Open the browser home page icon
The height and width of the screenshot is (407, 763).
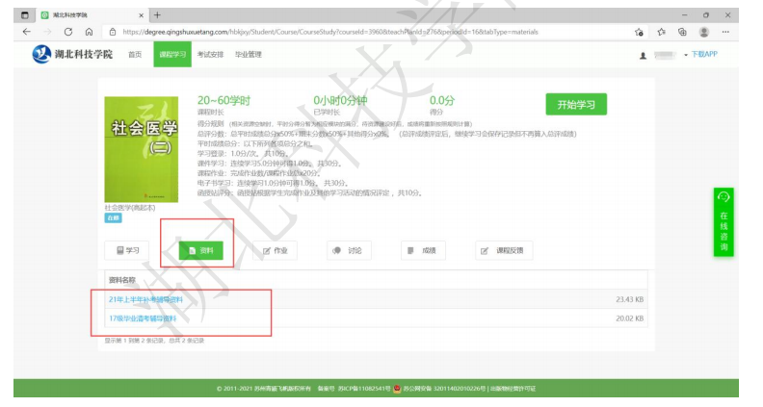[89, 32]
